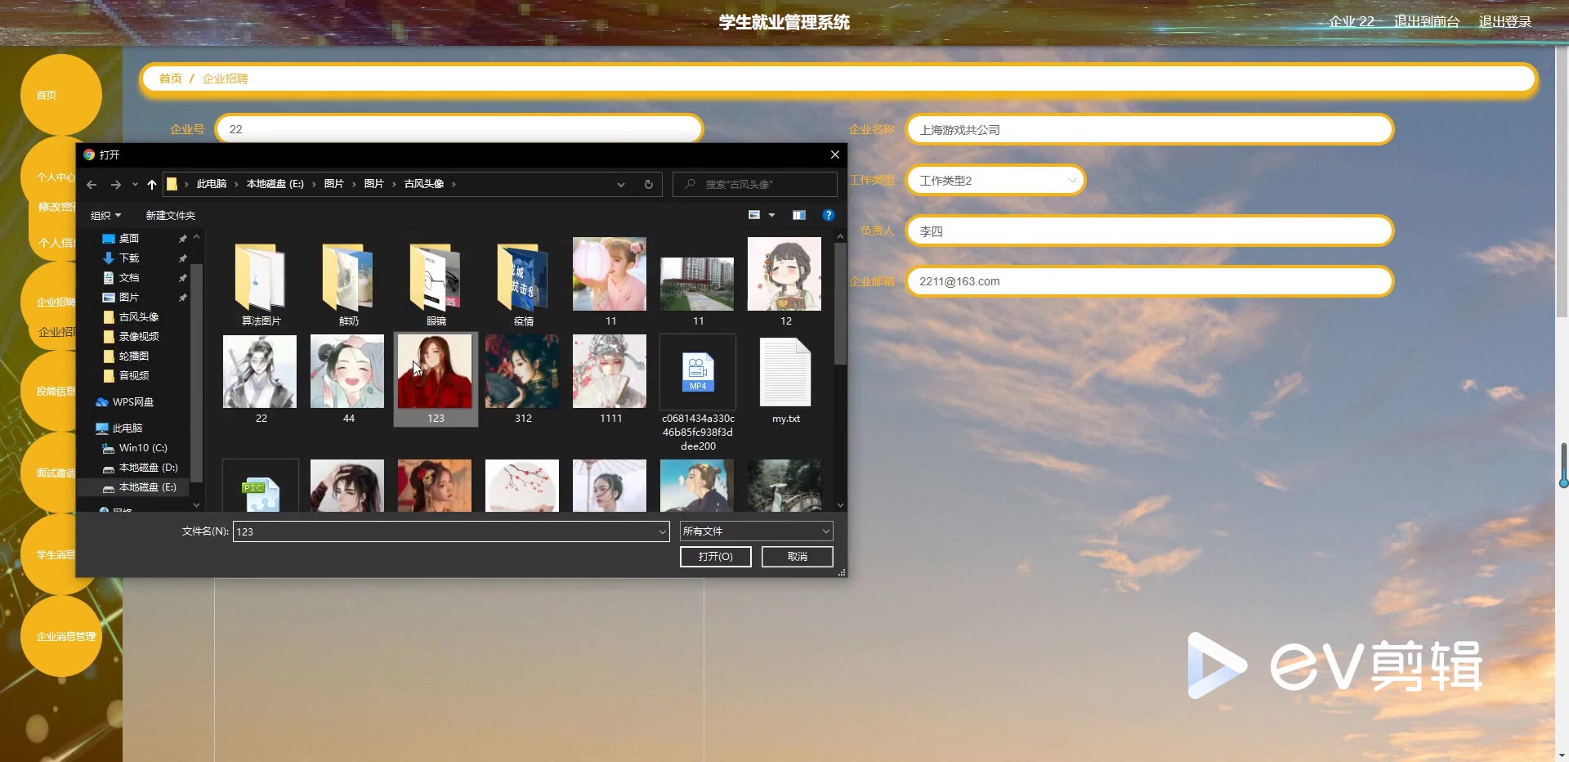Open 文档 in the navigation pane

(x=129, y=278)
